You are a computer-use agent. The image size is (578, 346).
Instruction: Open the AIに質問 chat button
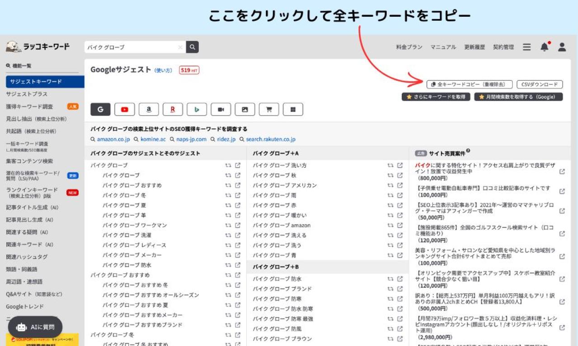(35, 327)
